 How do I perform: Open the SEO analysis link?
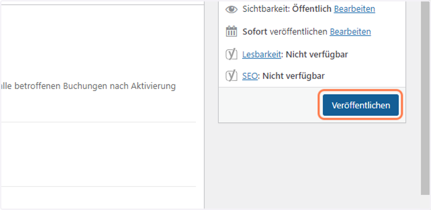click(x=250, y=76)
